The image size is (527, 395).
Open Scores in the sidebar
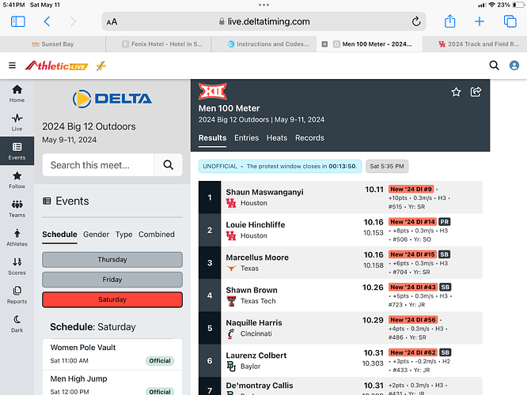17,266
